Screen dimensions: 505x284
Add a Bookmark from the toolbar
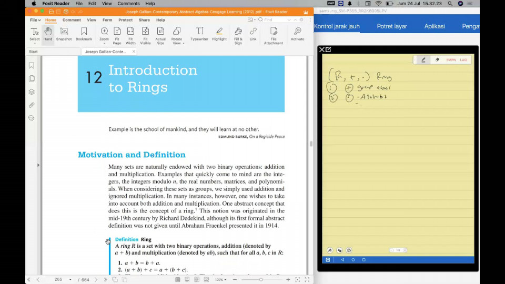[x=84, y=34]
